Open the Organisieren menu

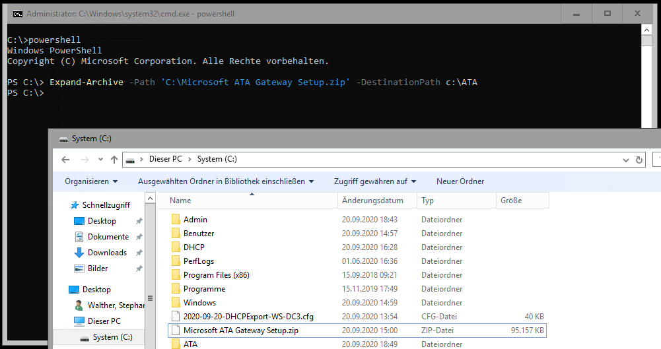tap(91, 181)
